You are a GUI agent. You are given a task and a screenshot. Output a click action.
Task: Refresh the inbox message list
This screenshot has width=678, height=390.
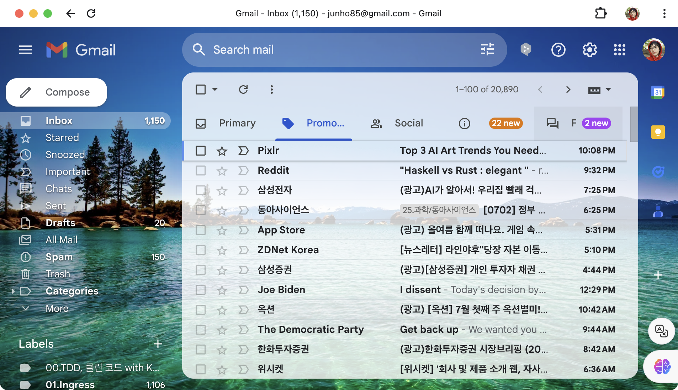(243, 90)
